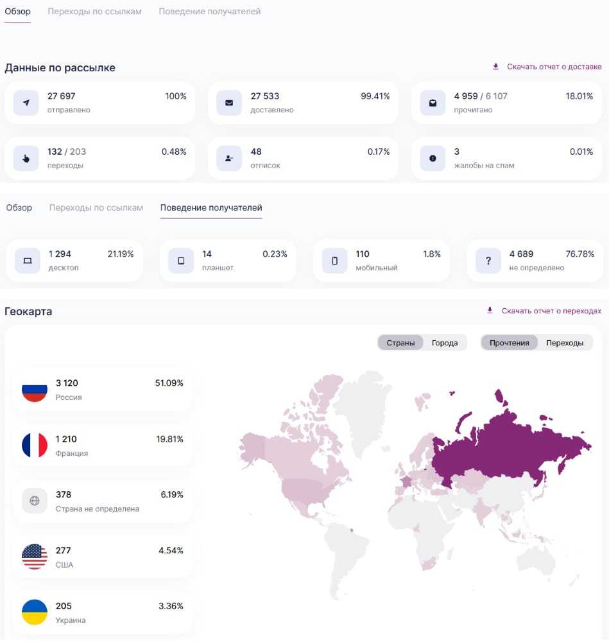Image resolution: width=609 pixels, height=642 pixels.
Task: Select the 'Страны' geomap toggle
Action: [x=400, y=343]
